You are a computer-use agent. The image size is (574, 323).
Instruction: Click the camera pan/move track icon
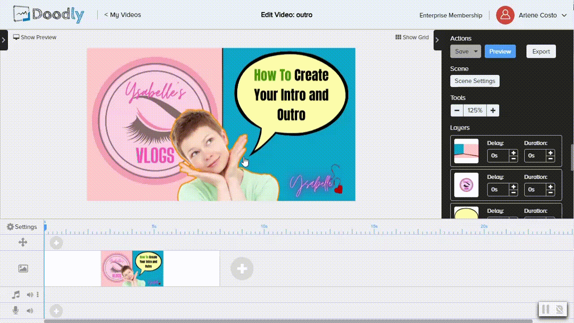point(22,243)
